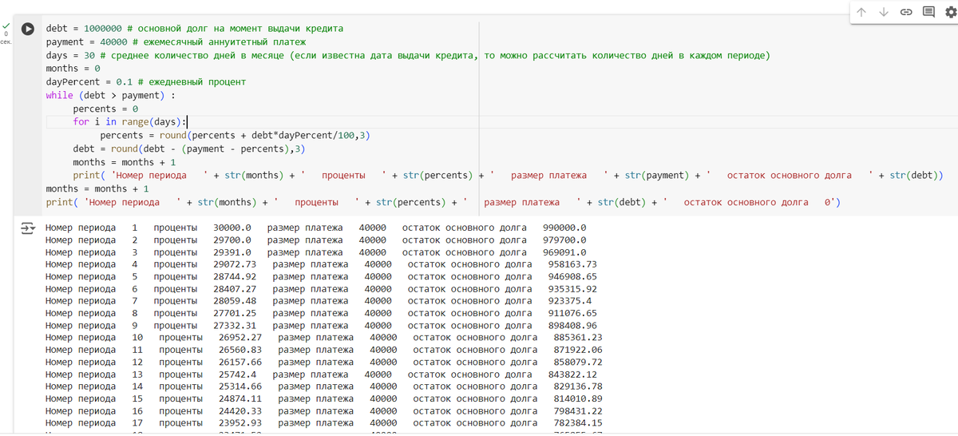Click output value 911076.65 in period 8
Viewport: 958px width, 436px height.
point(572,313)
